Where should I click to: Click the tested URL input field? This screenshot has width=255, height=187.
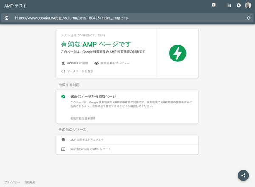pyautogui.click(x=127, y=18)
